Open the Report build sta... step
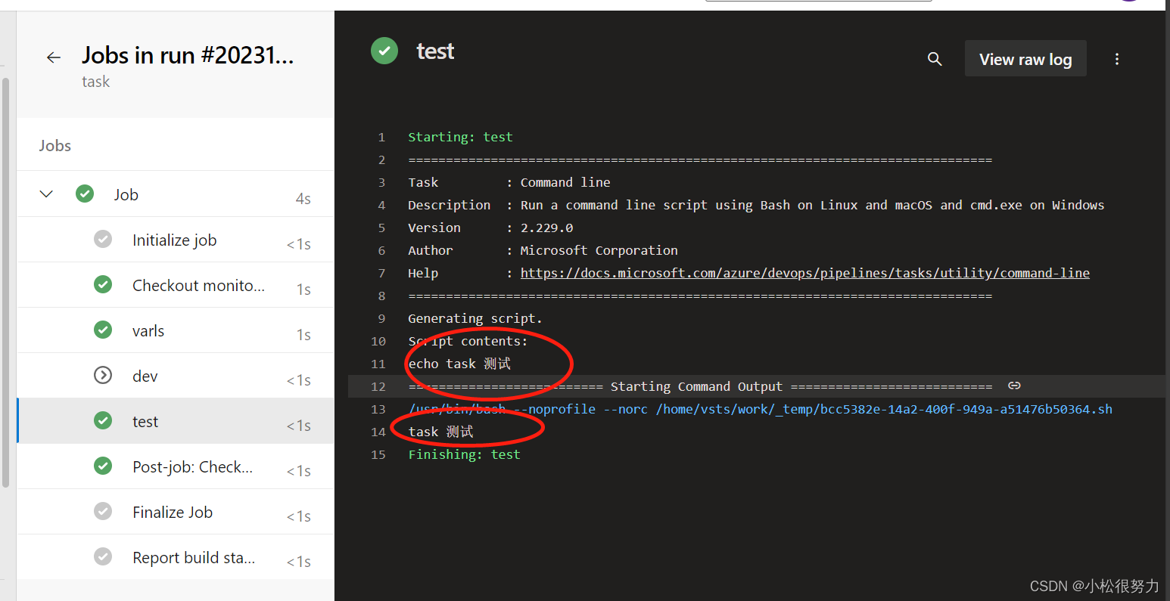 pos(176,557)
